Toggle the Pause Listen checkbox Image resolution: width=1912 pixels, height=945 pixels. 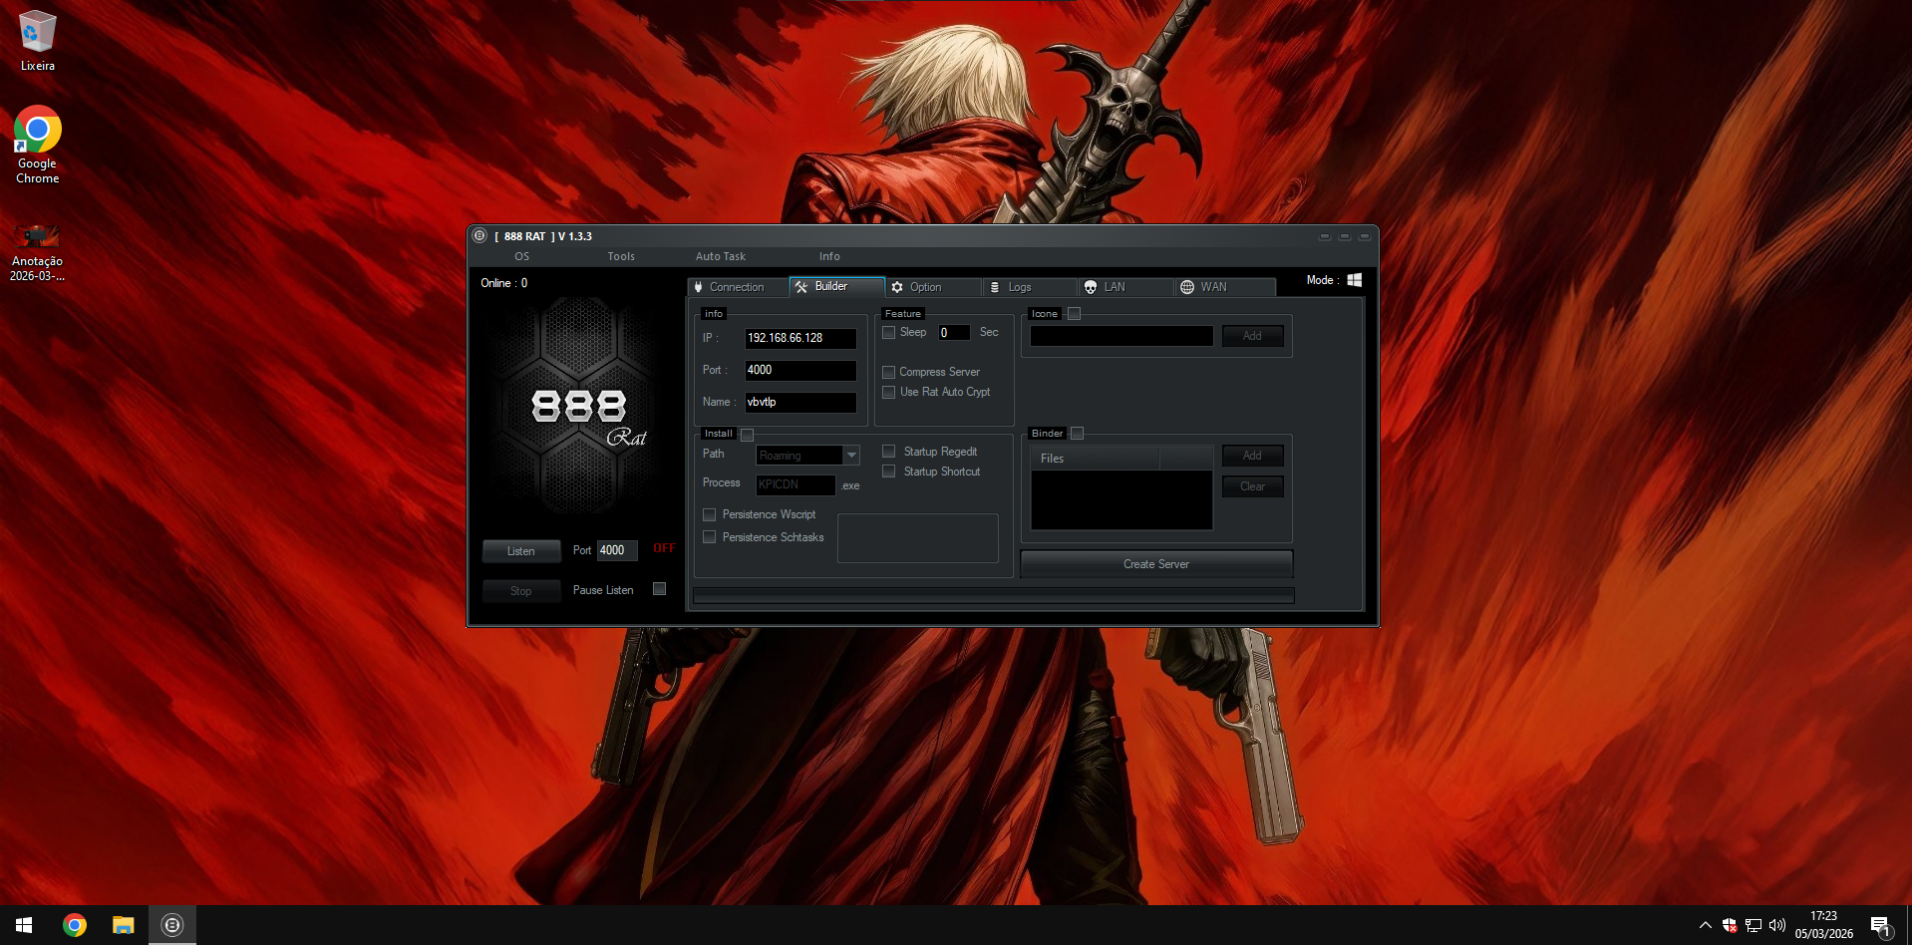659,589
